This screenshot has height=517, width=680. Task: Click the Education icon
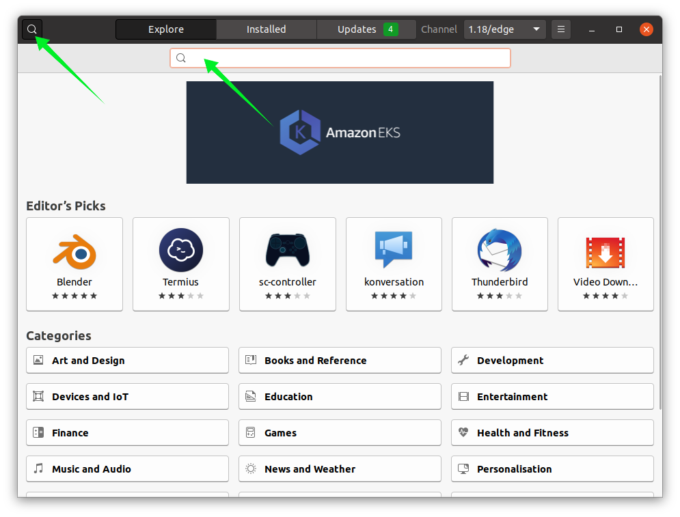(x=251, y=396)
